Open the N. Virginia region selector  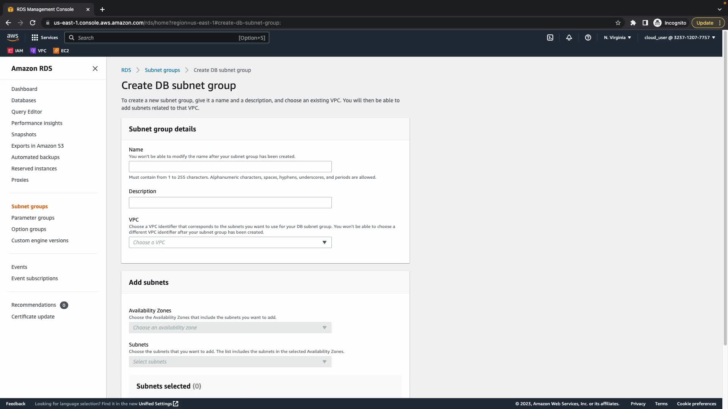point(617,37)
